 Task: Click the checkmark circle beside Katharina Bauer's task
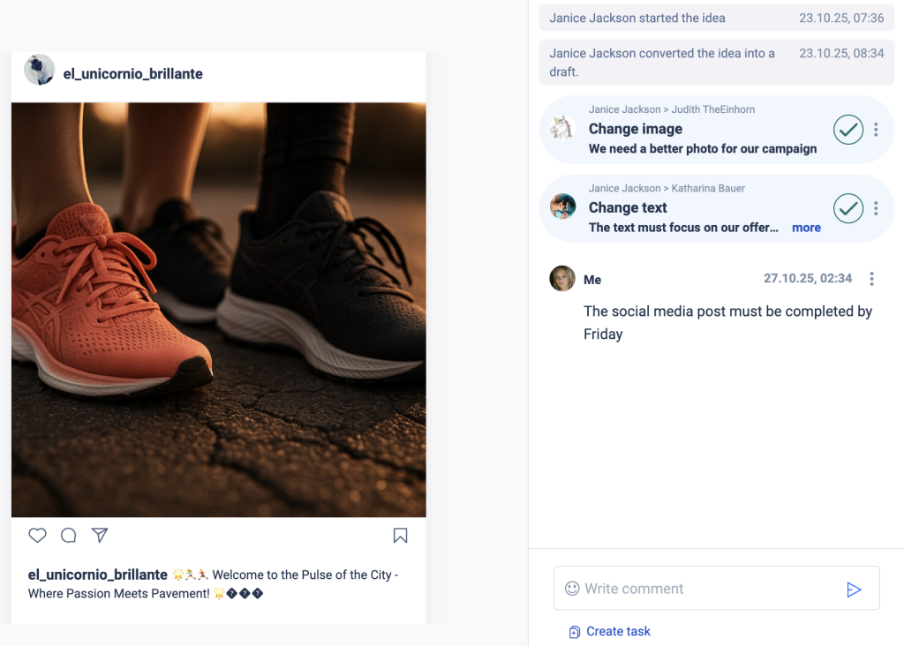pyautogui.click(x=847, y=208)
